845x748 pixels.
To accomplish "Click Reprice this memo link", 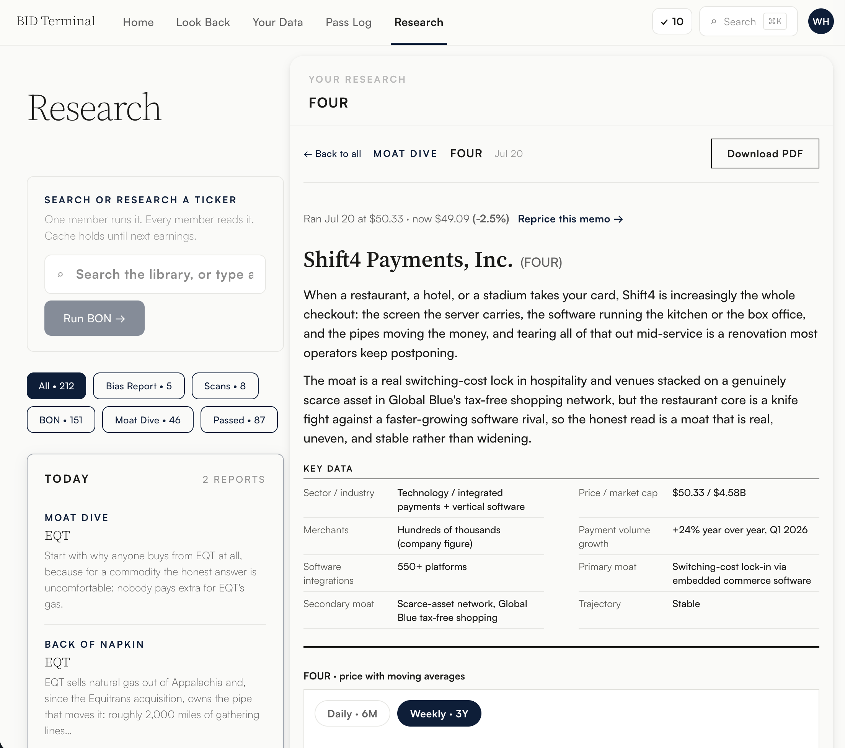I will [571, 219].
